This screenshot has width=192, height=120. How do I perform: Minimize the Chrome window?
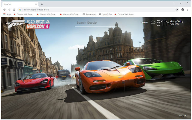(173, 3)
